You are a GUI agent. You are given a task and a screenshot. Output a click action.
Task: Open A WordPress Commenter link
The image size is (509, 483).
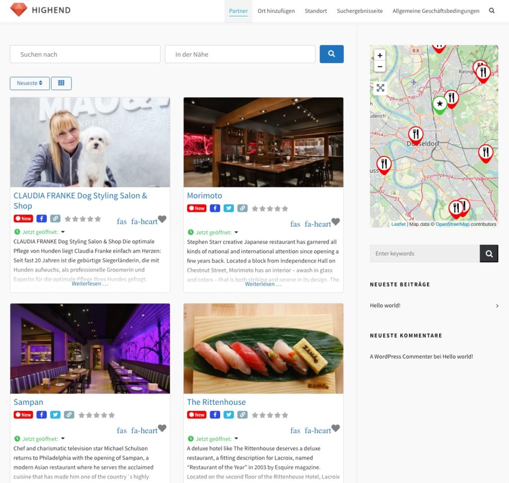click(401, 356)
